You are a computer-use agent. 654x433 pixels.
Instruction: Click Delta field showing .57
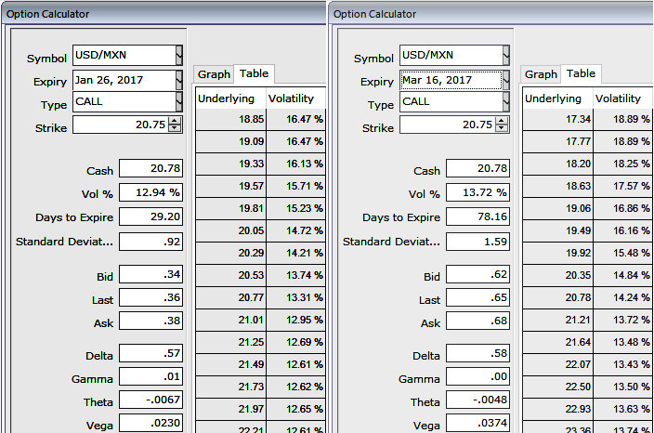(151, 353)
